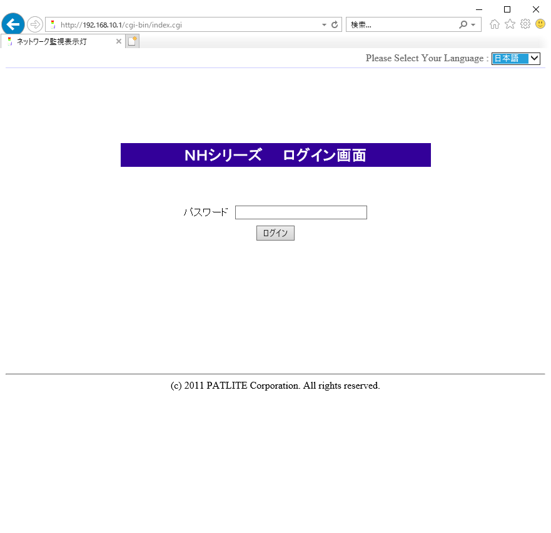Click the smiley feedback icon
This screenshot has height=533, width=551.
tap(540, 24)
